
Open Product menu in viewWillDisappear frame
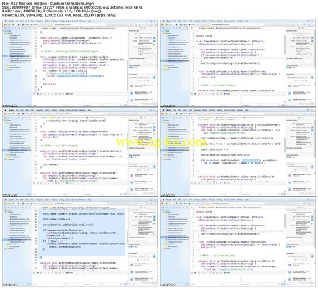coord(54,21)
